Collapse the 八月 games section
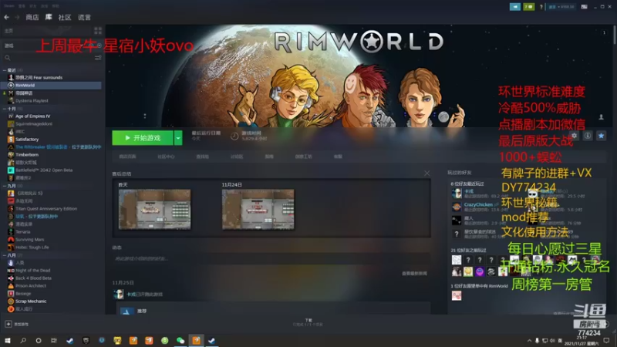Viewport: 617px width, 347px height. [5, 255]
